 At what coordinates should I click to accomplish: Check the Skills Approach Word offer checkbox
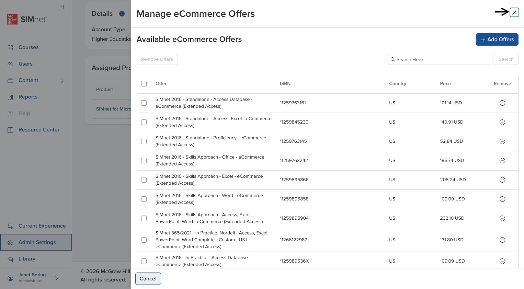coord(144,199)
